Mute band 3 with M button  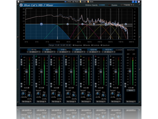click(51, 62)
